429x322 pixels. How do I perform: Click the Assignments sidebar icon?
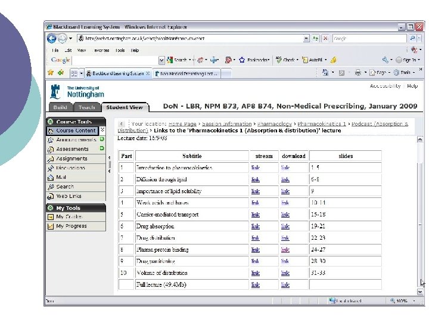pos(50,159)
